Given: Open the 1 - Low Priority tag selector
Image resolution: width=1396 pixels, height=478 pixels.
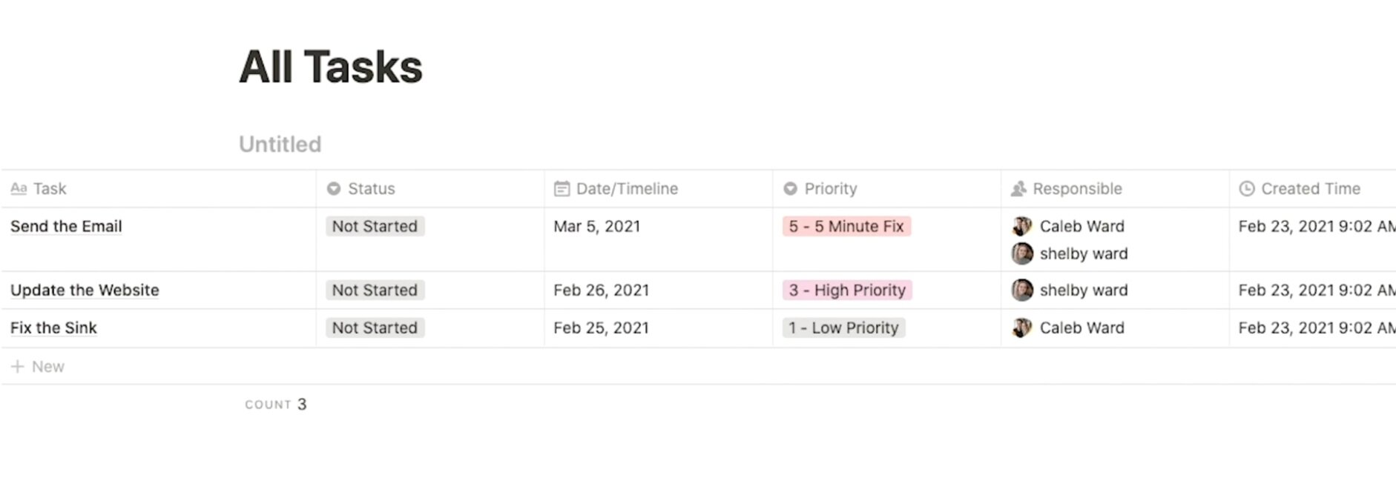Looking at the screenshot, I should click(843, 328).
